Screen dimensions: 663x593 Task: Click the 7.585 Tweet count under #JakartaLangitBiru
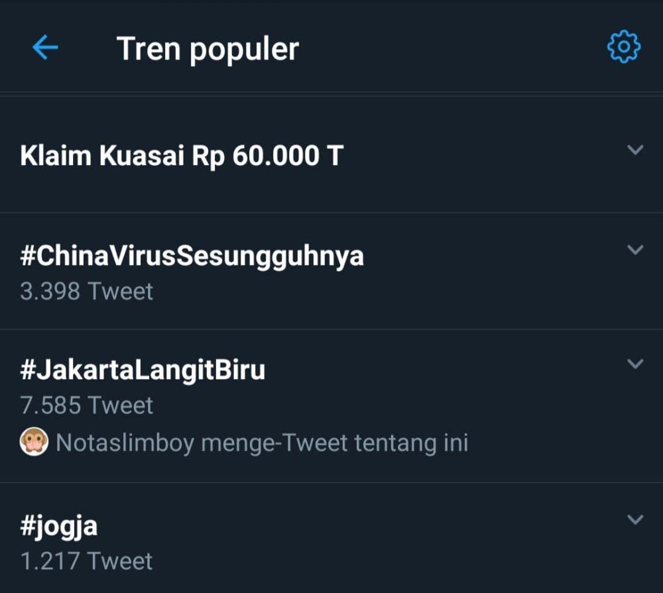86,404
